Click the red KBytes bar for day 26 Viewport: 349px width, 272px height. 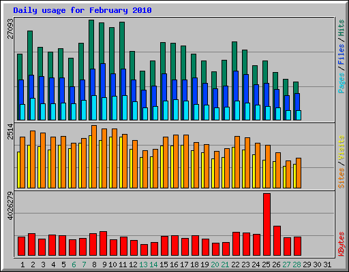coord(277,241)
